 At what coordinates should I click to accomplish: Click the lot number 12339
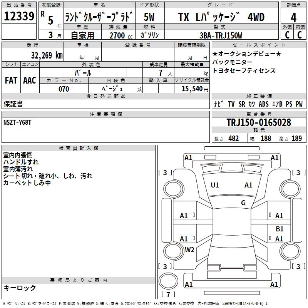point(19,16)
